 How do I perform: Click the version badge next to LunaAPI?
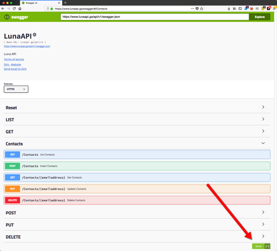(35, 35)
